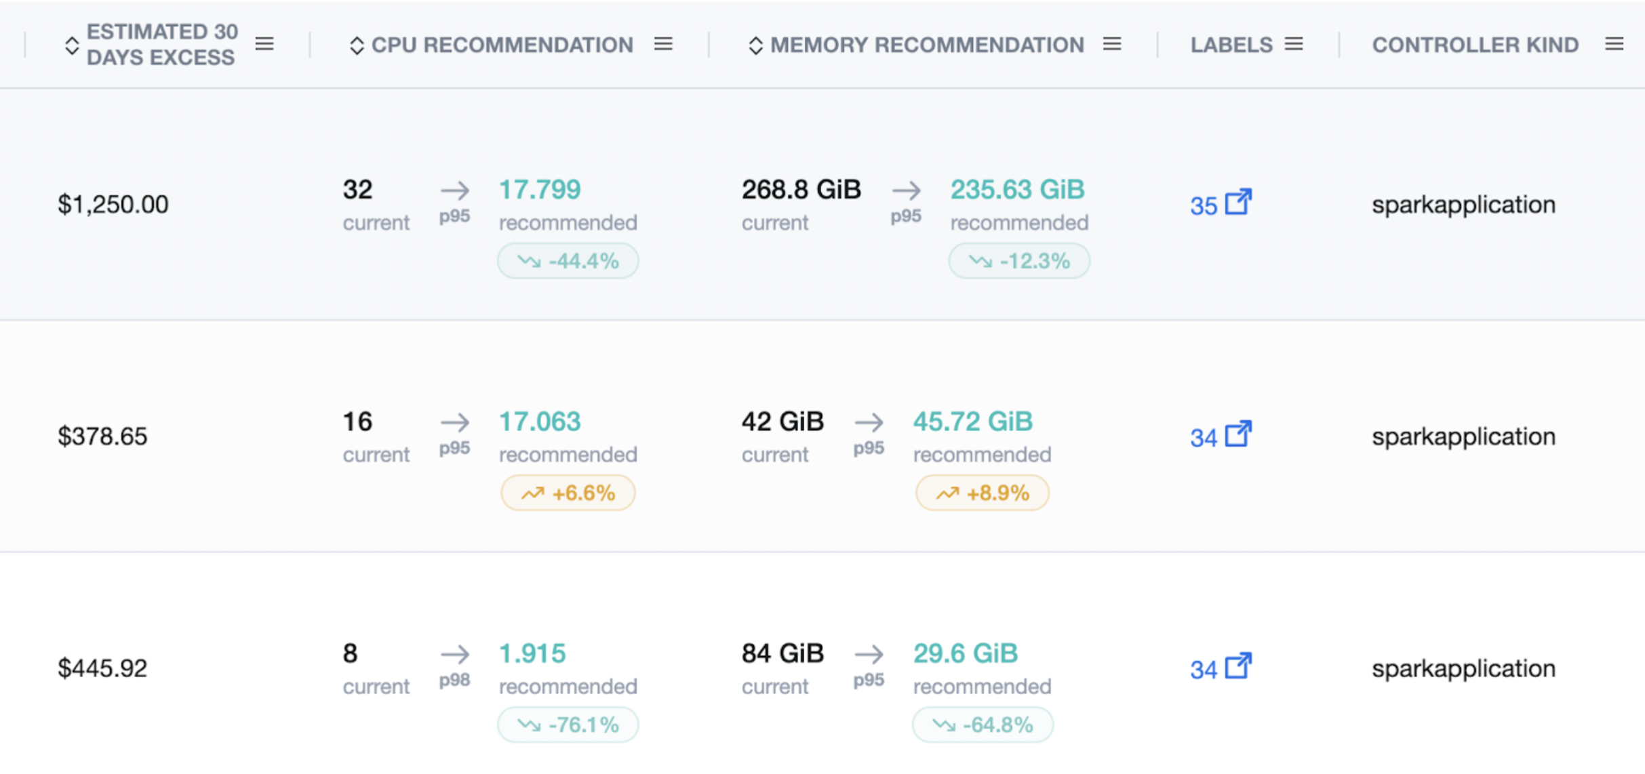Sort by Estimated 30 Days Excess arrows
Screen dimensions: 1645x774
pos(72,45)
